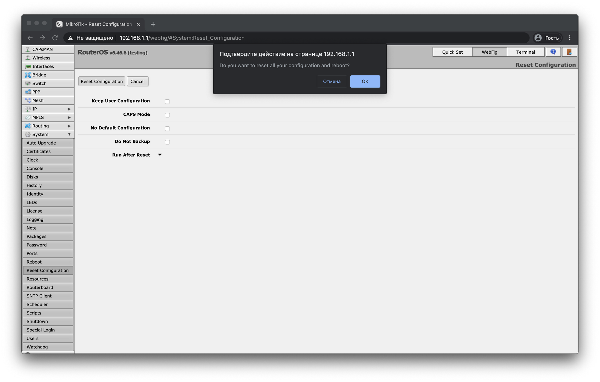600x382 pixels.
Task: Click the Routing icon in sidebar
Action: click(27, 126)
